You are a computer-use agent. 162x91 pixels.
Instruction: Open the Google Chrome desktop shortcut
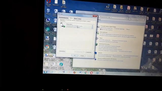47,48
